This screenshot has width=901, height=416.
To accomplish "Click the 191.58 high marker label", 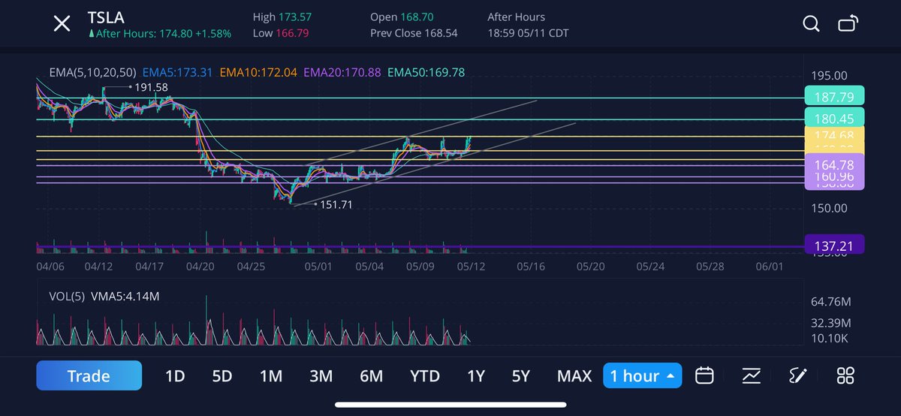I will (x=151, y=87).
